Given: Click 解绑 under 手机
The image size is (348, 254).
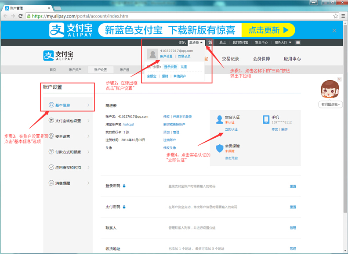Looking at the screenshot, I should [x=284, y=129].
